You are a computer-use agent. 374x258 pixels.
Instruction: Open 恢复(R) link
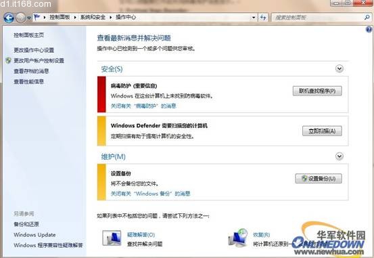coord(262,234)
